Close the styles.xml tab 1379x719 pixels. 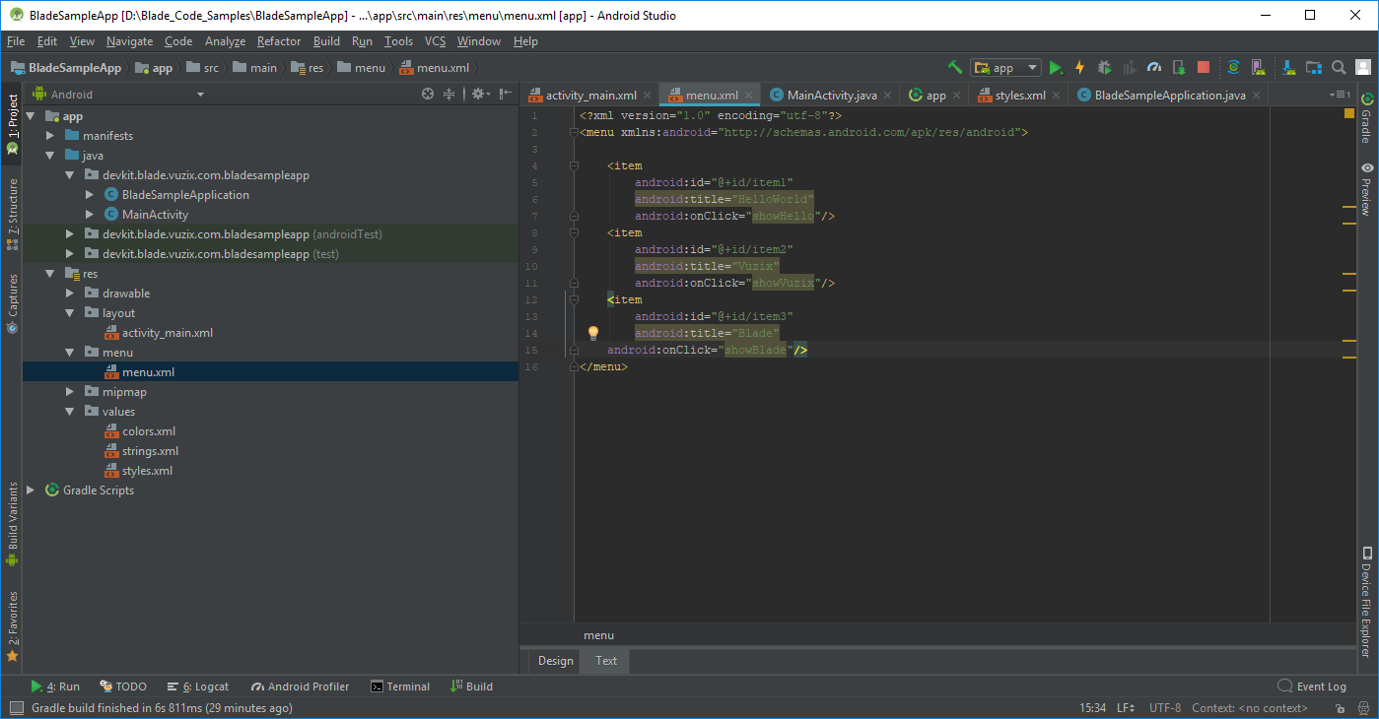coord(1057,96)
